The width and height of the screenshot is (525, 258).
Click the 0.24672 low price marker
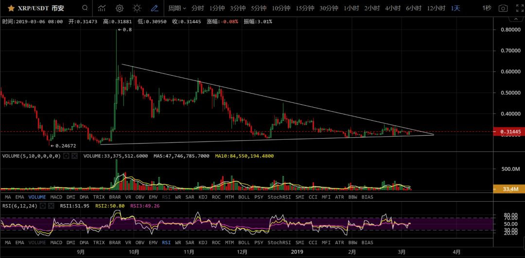point(63,145)
